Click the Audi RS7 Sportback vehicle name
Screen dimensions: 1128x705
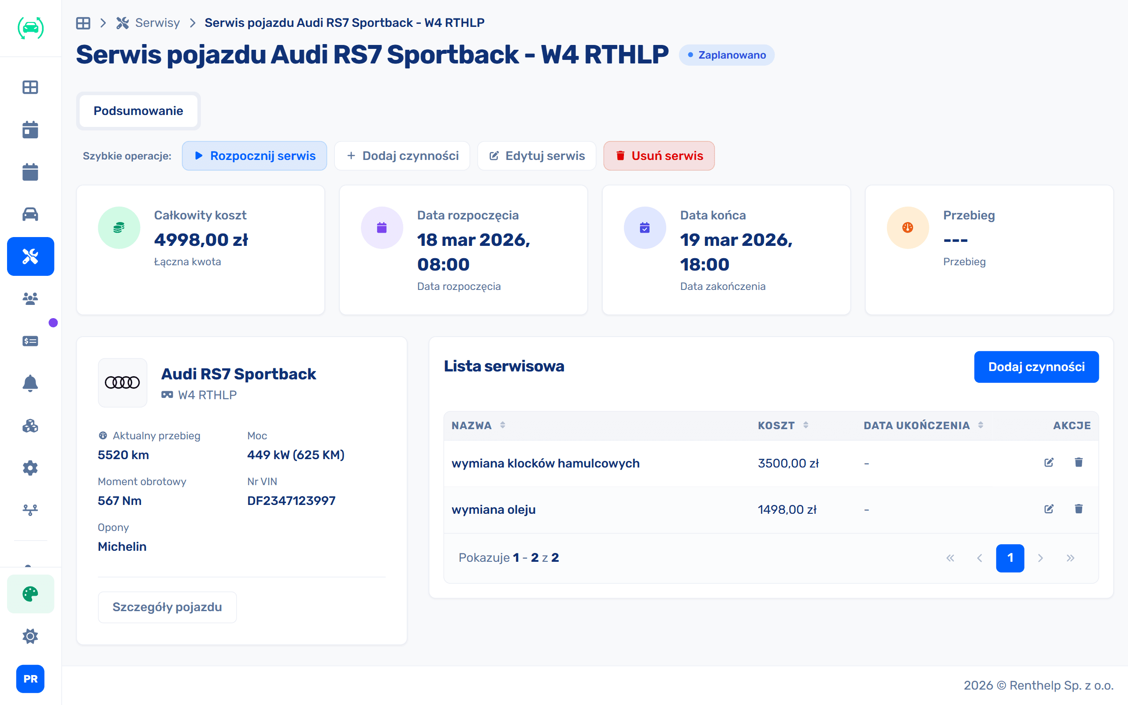click(x=239, y=374)
